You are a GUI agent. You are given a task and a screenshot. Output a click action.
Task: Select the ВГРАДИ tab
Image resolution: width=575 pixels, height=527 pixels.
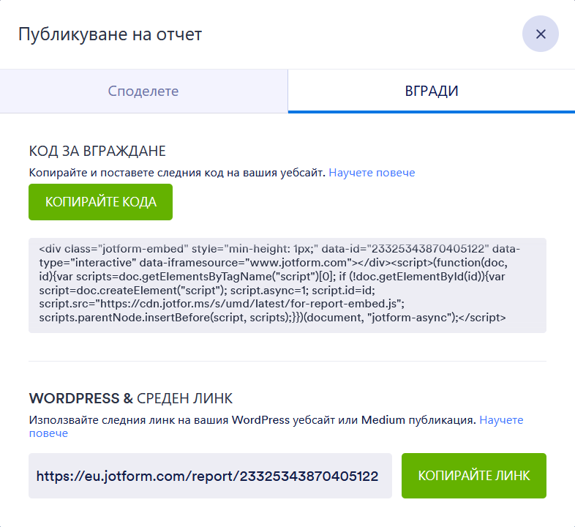coord(432,91)
